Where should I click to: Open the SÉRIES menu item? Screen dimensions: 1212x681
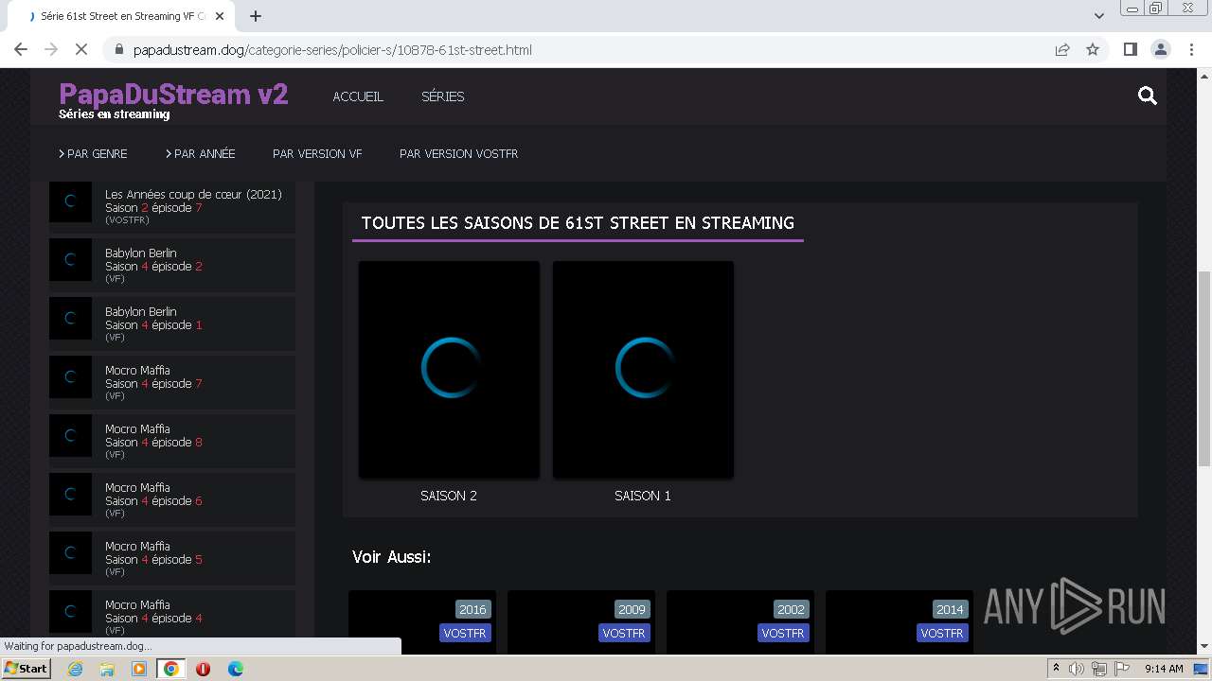click(x=443, y=96)
